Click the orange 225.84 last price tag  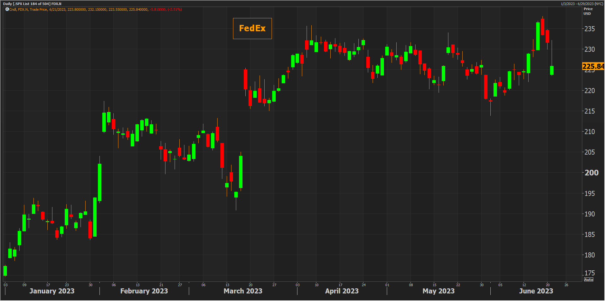click(x=593, y=66)
